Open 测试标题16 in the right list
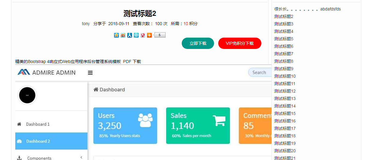373x160 pixels. [285, 121]
